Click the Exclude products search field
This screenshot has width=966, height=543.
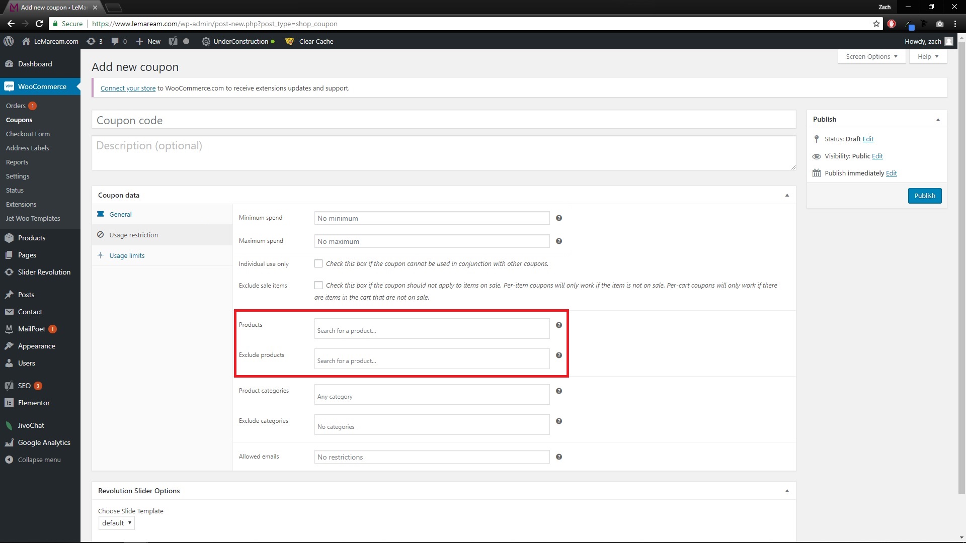[x=432, y=359]
